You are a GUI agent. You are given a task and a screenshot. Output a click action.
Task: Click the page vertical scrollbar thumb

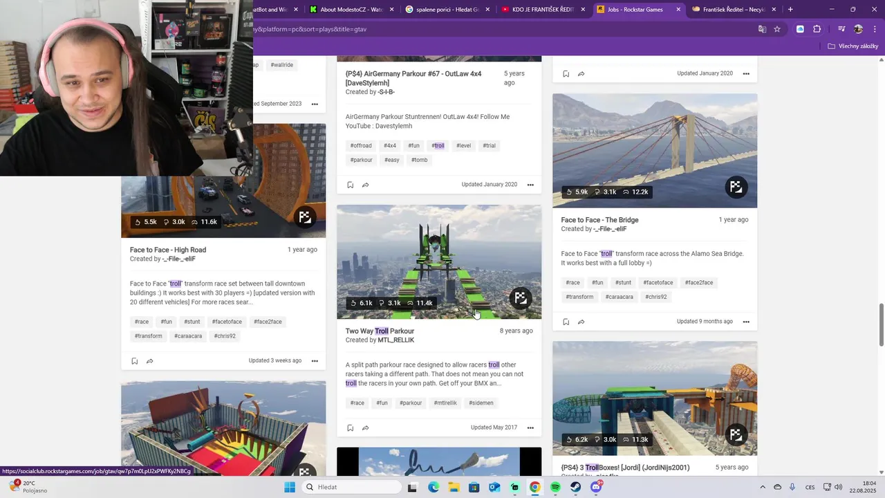tap(881, 325)
